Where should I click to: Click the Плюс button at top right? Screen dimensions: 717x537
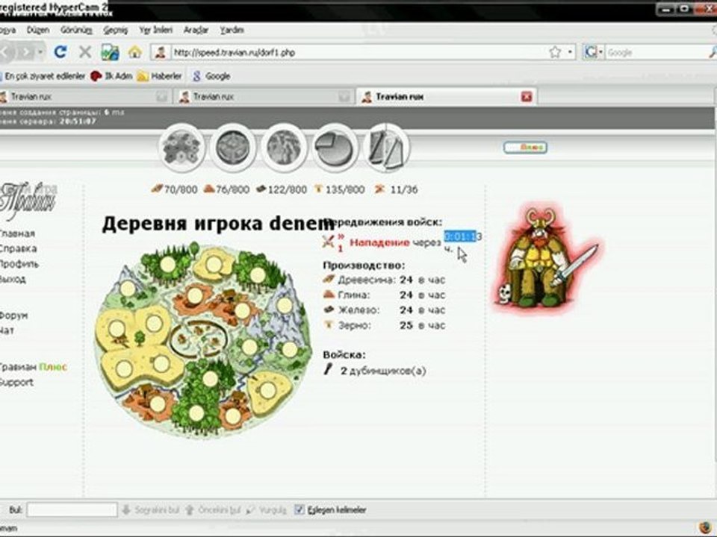click(x=525, y=147)
